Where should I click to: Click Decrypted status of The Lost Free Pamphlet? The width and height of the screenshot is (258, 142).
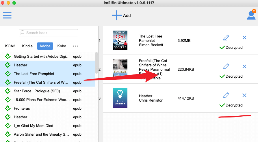click(x=234, y=48)
